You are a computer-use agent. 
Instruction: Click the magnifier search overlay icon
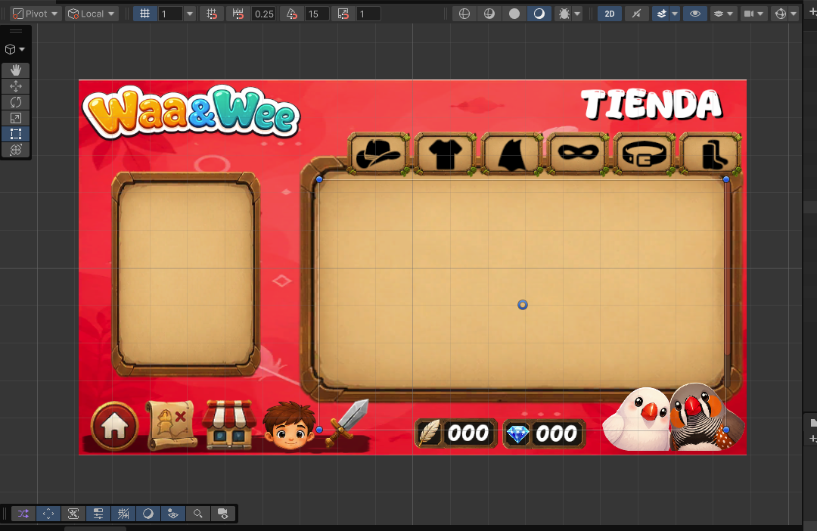coord(198,514)
